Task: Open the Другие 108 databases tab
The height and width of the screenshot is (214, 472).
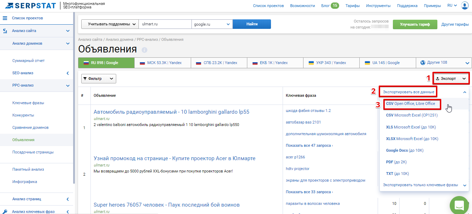Action: coord(444,63)
